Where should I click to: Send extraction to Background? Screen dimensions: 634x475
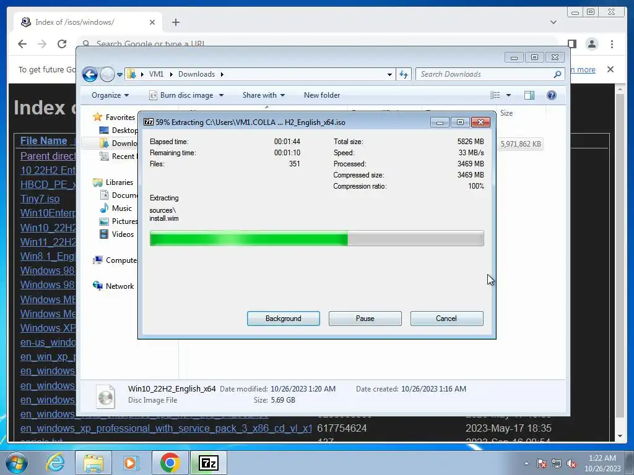[x=283, y=319]
